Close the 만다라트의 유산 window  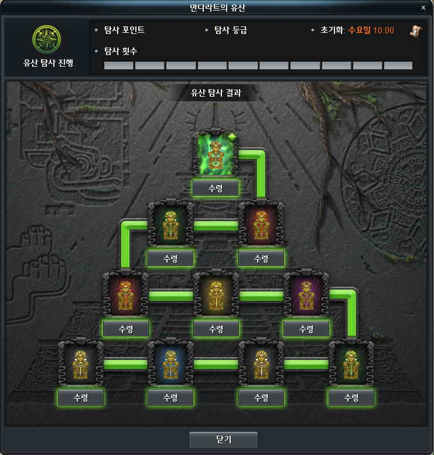(x=423, y=8)
